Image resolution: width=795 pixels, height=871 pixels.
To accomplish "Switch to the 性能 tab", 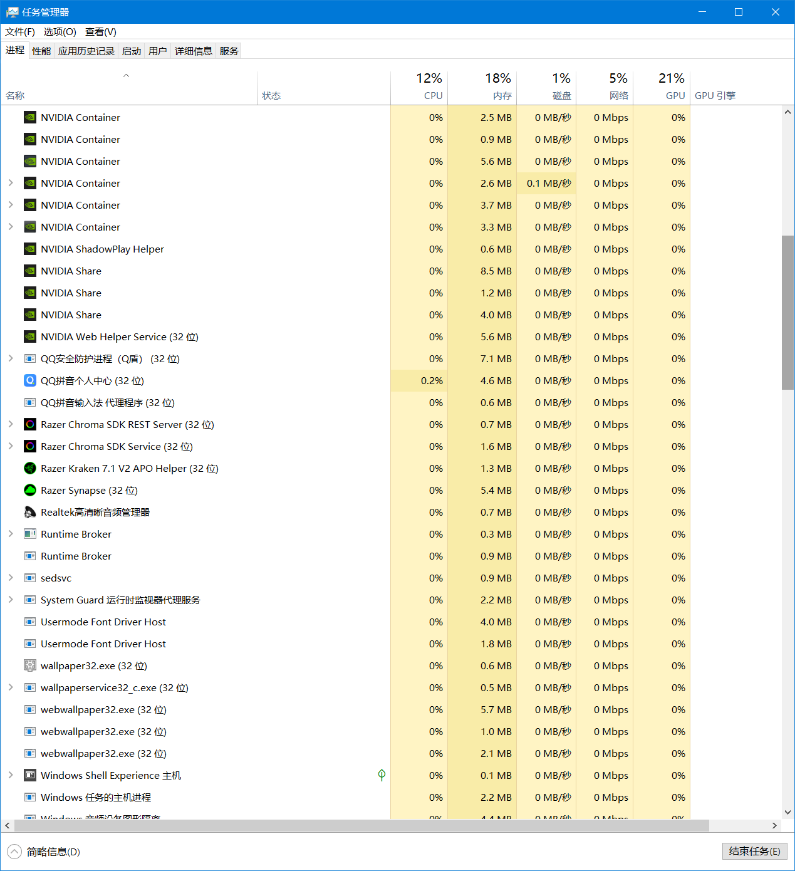I will (x=41, y=51).
